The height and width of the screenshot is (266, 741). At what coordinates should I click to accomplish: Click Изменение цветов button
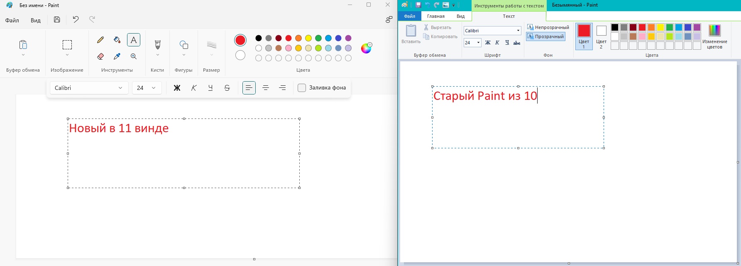[715, 36]
